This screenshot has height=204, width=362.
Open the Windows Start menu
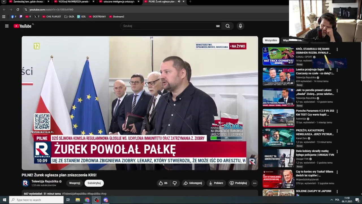coord(5,200)
